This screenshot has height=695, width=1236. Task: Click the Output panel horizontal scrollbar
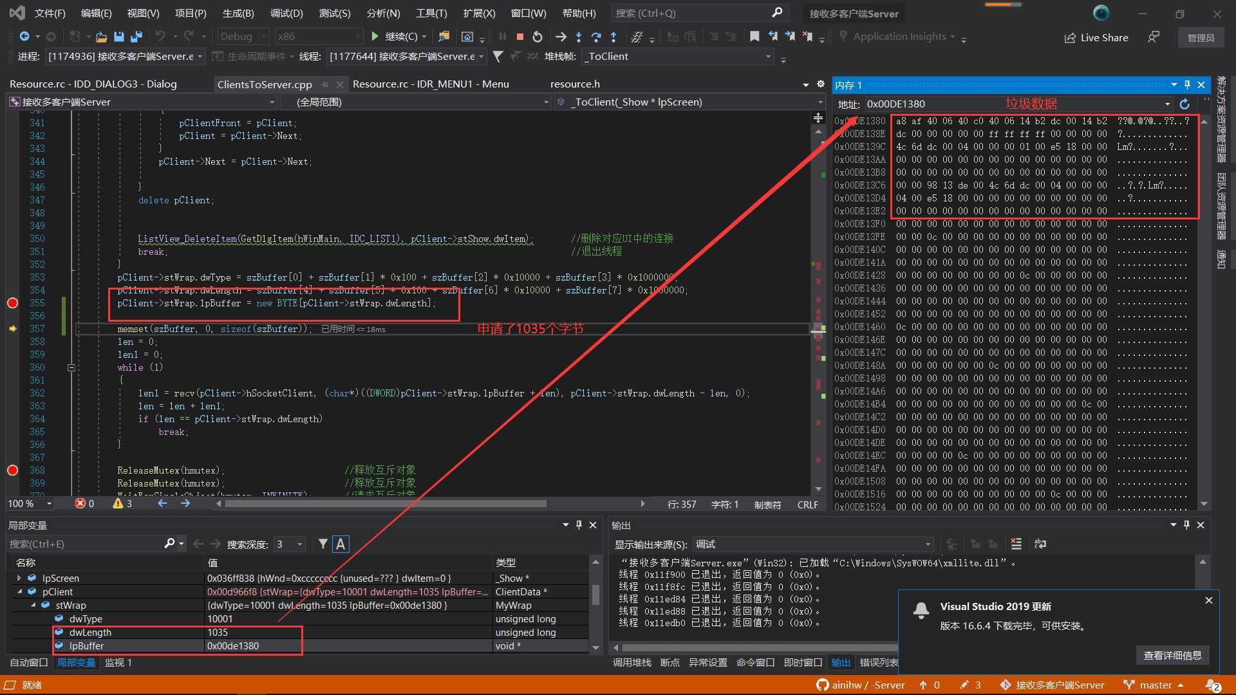point(760,647)
